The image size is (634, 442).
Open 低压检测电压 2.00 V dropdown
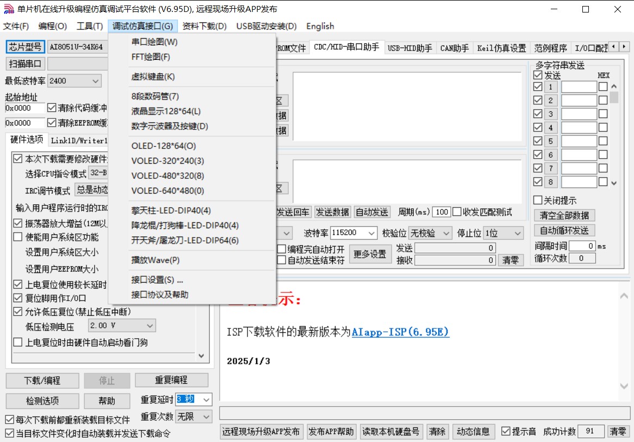(122, 326)
